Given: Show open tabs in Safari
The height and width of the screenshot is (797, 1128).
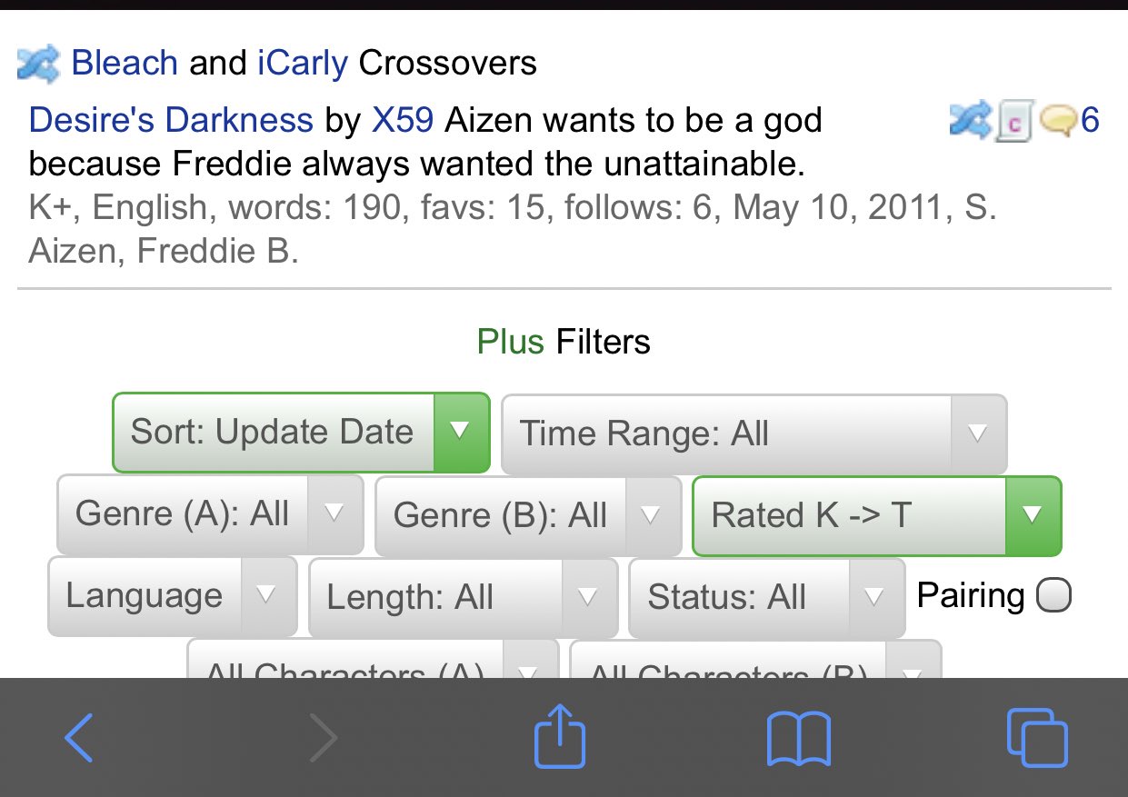Looking at the screenshot, I should pyautogui.click(x=1037, y=737).
